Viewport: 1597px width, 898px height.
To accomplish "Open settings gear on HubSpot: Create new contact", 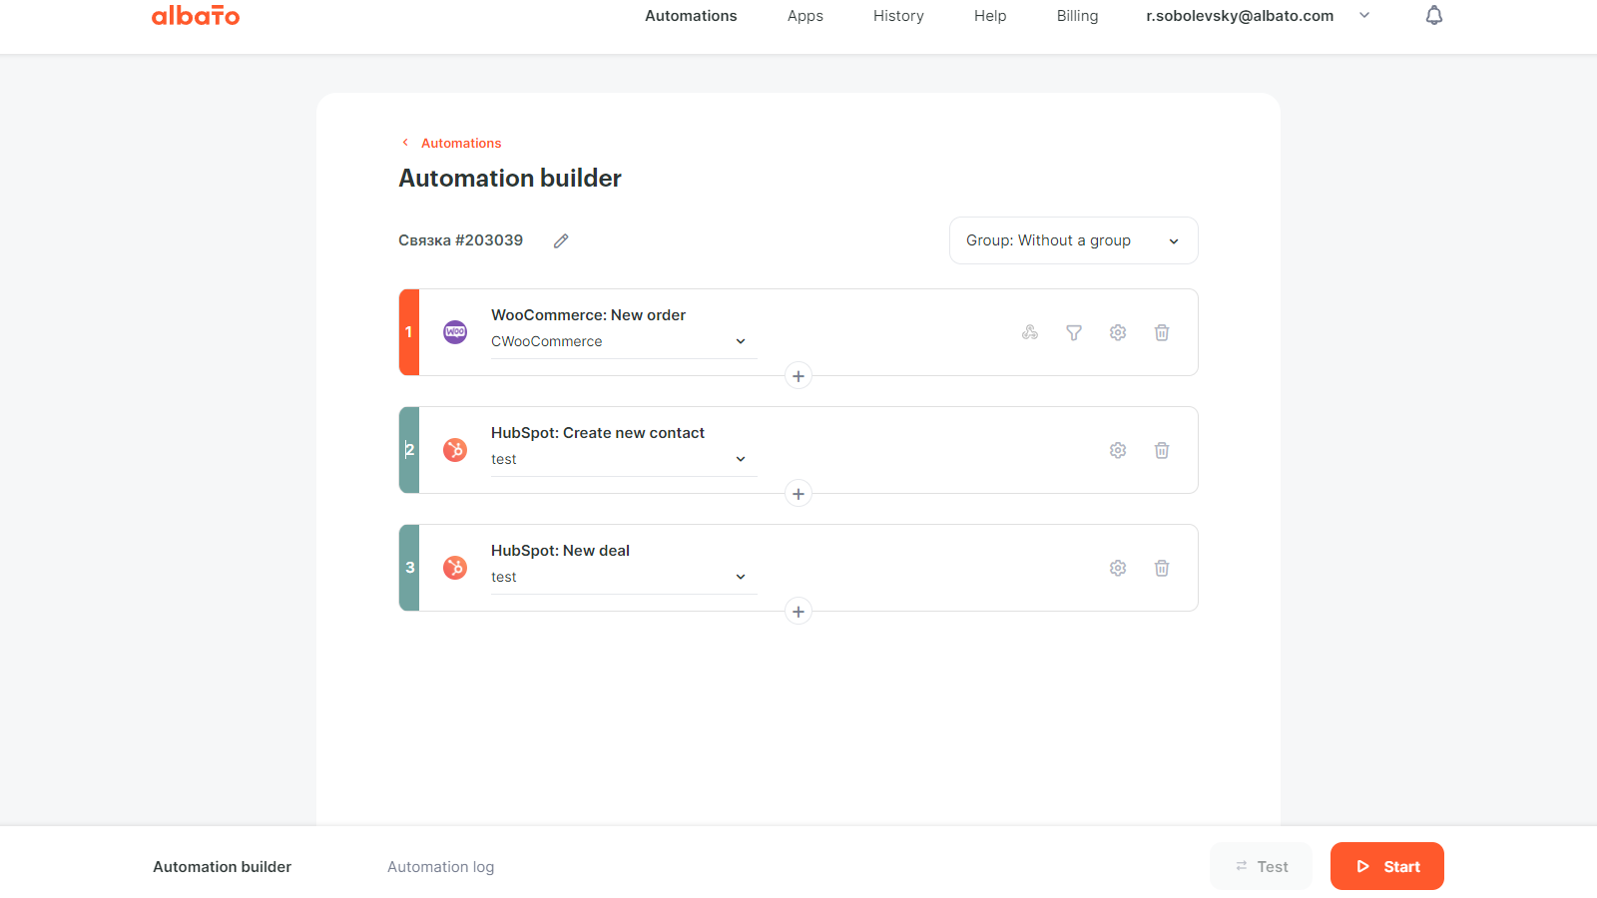I will (1117, 450).
